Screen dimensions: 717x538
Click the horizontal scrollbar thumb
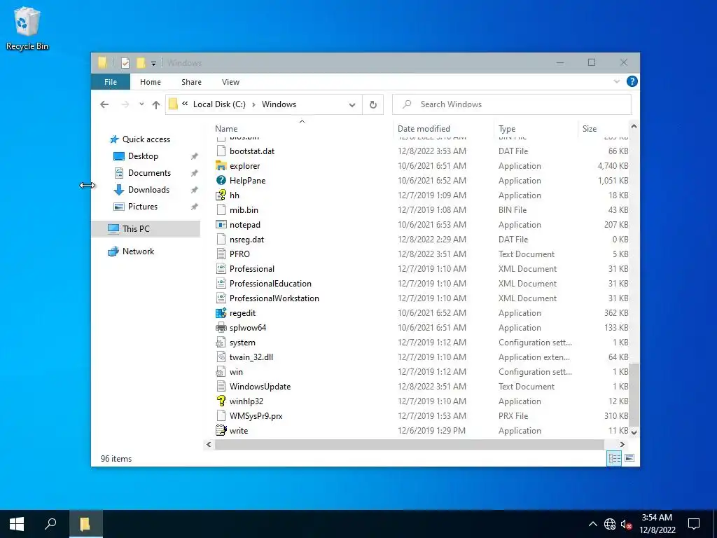click(x=409, y=444)
